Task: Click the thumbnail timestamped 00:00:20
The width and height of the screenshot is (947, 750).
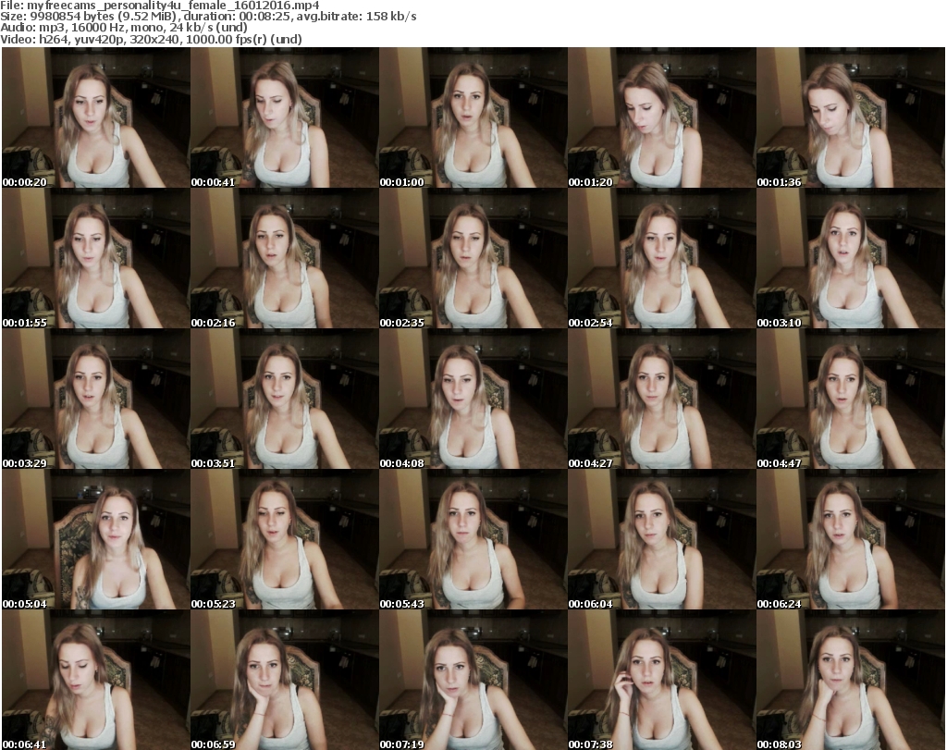Action: [x=96, y=117]
